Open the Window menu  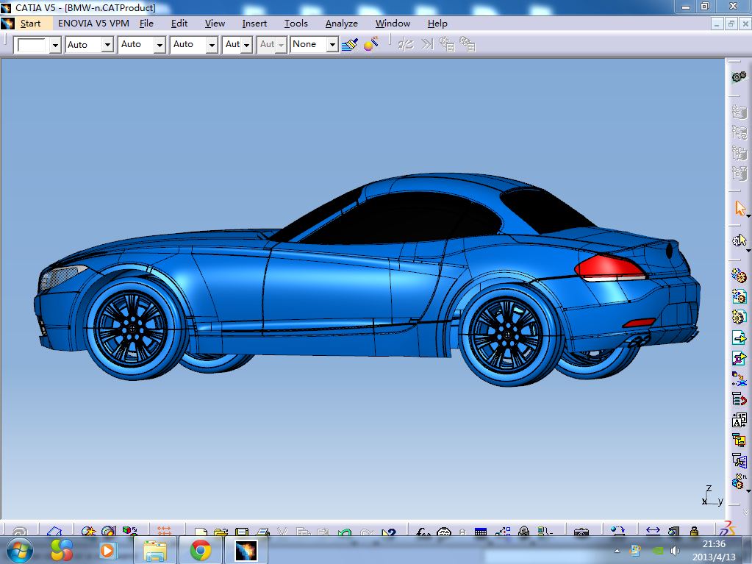click(x=393, y=24)
